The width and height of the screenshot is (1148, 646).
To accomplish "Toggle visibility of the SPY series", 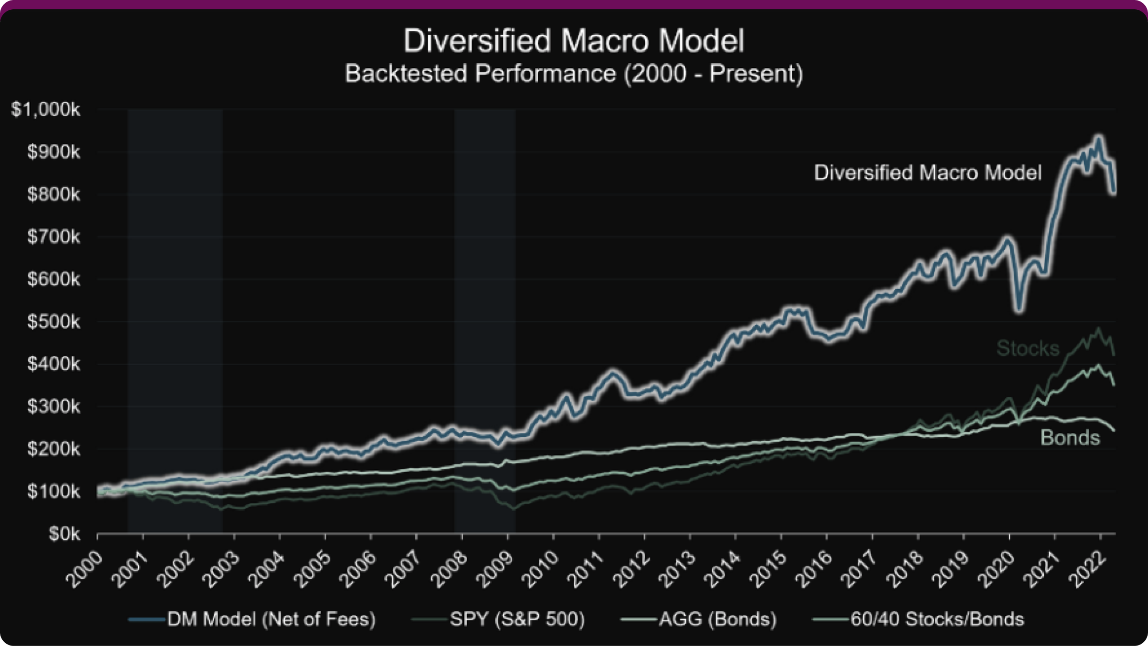I will click(517, 619).
